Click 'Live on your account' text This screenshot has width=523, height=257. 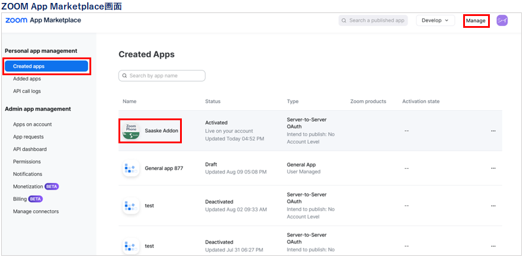point(229,131)
